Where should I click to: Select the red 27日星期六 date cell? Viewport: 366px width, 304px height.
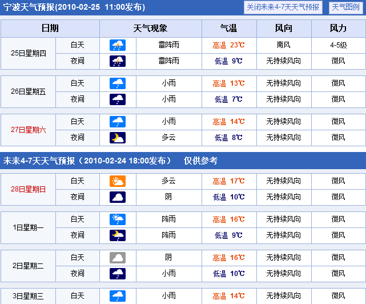point(28,130)
